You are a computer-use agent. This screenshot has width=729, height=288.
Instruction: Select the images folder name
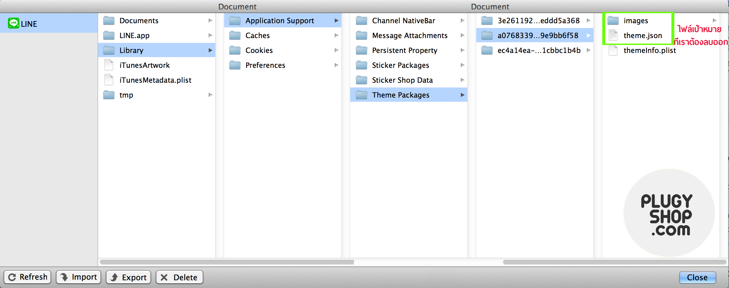click(x=636, y=21)
